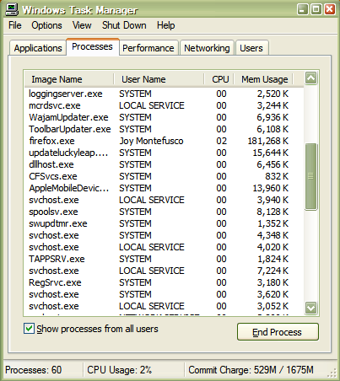
Task: Click the End Process button
Action: coord(278,332)
